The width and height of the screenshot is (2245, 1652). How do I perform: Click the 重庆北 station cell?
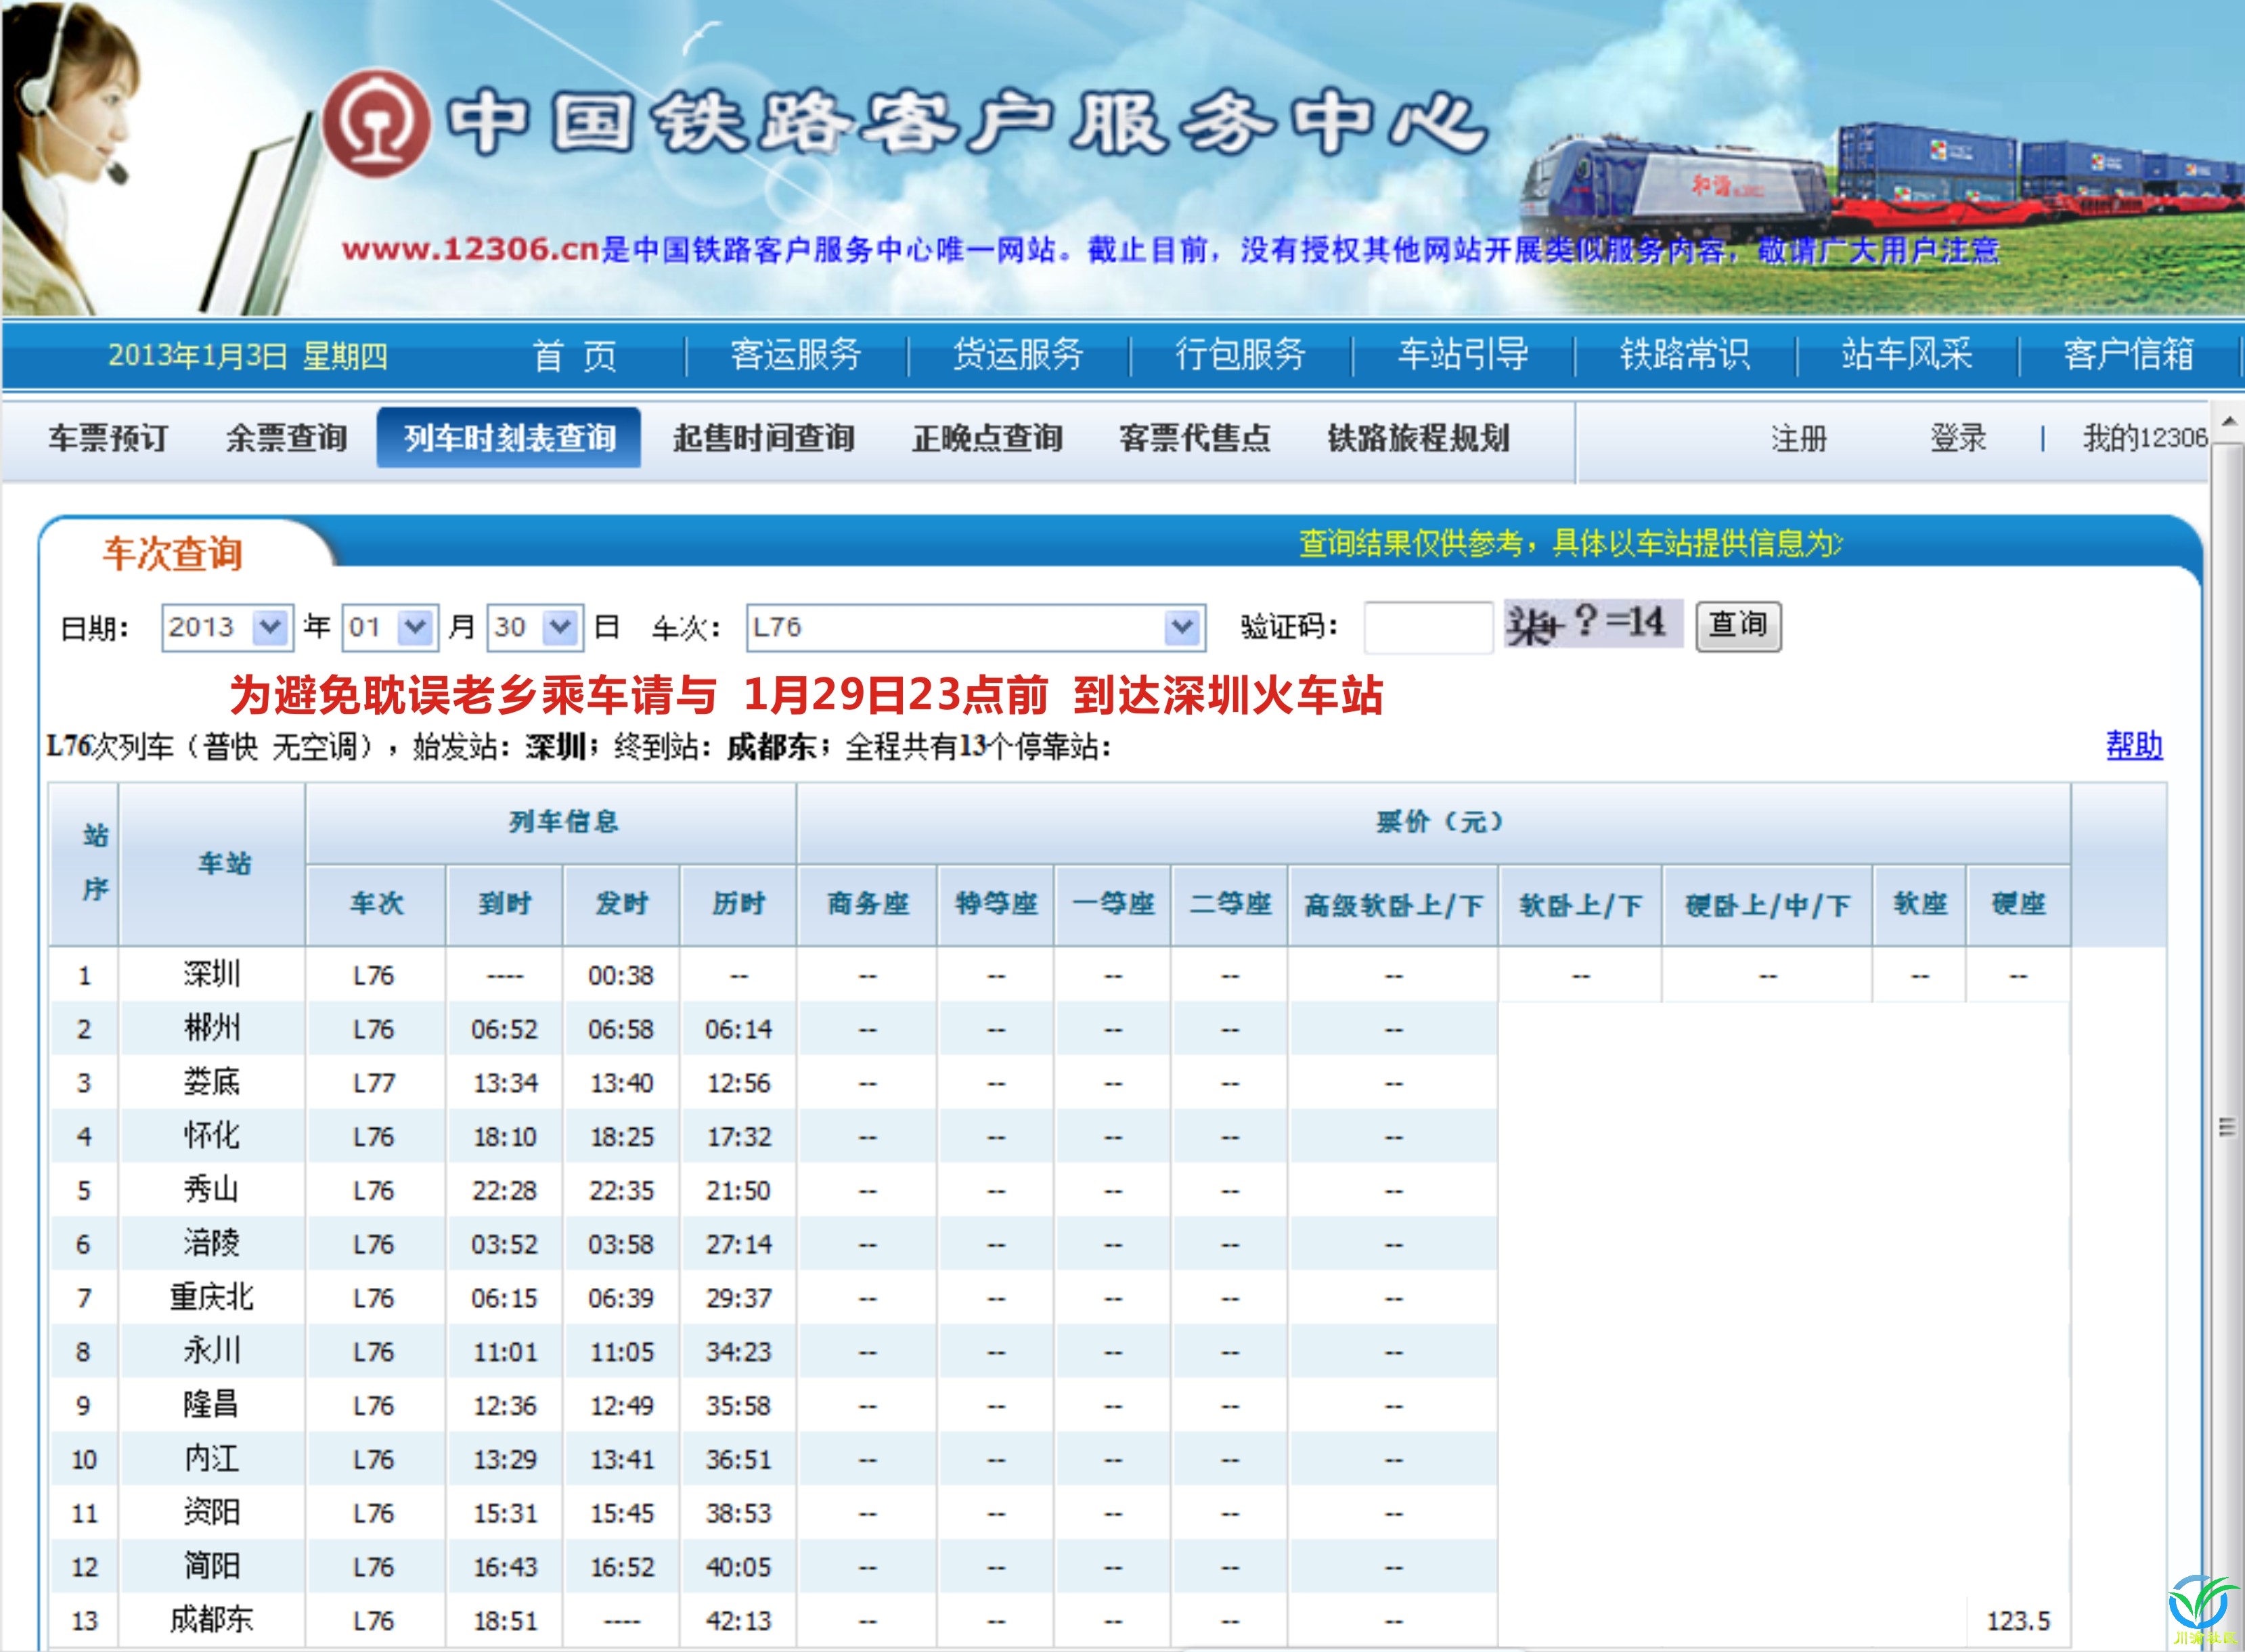coord(212,1298)
